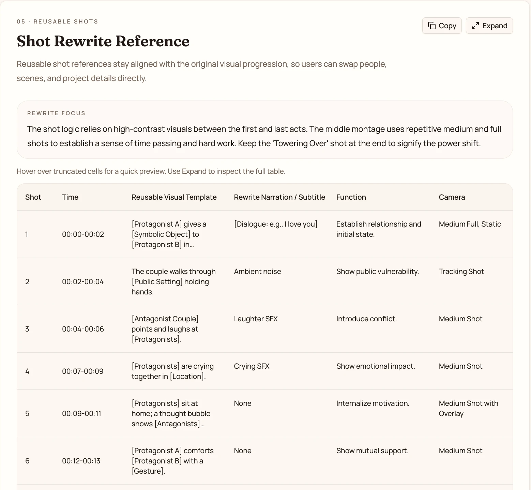Click the Rewrite Focus description box

point(264,130)
